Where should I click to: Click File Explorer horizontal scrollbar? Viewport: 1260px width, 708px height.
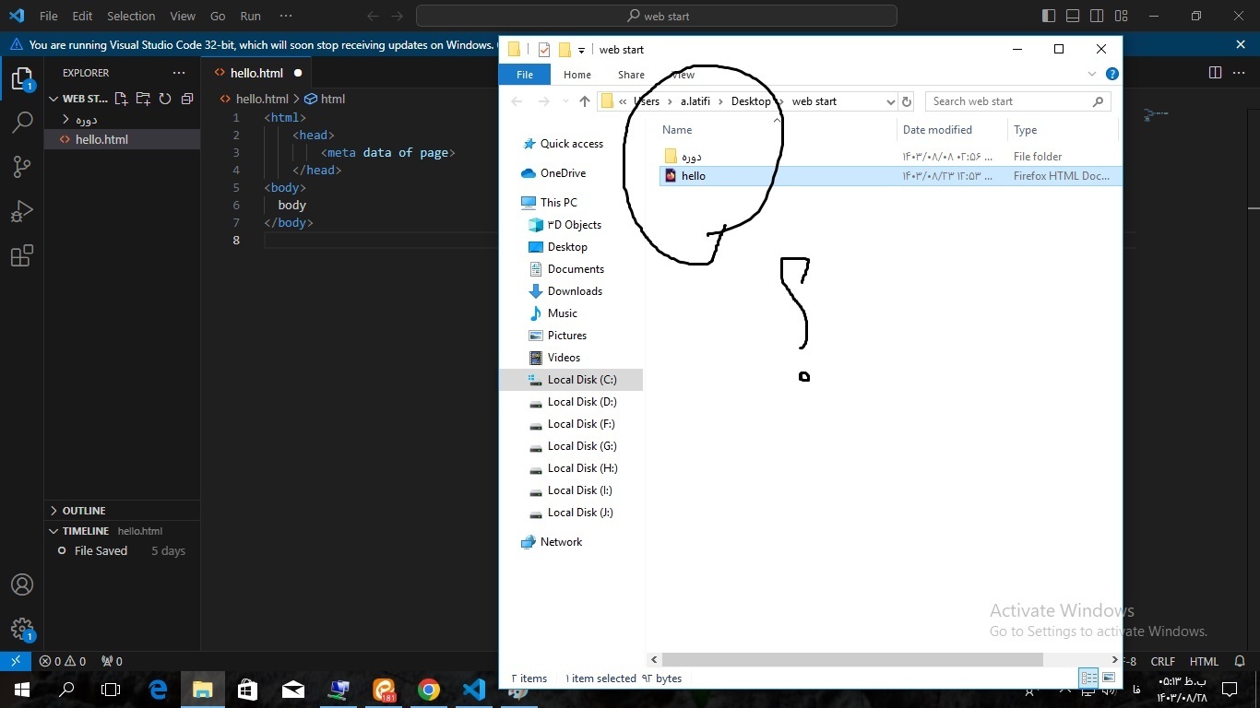(851, 660)
